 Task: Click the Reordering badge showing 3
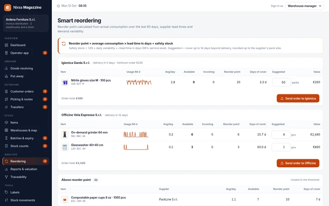pyautogui.click(x=45, y=161)
